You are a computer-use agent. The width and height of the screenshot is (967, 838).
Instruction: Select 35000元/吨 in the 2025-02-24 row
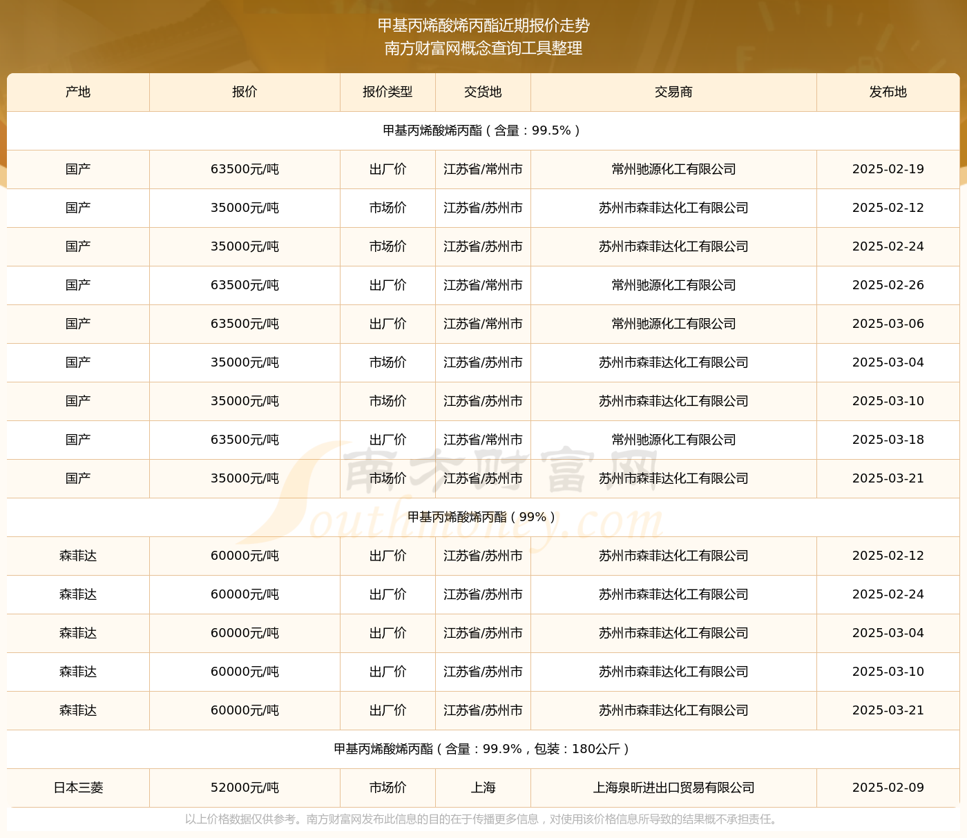(x=245, y=246)
